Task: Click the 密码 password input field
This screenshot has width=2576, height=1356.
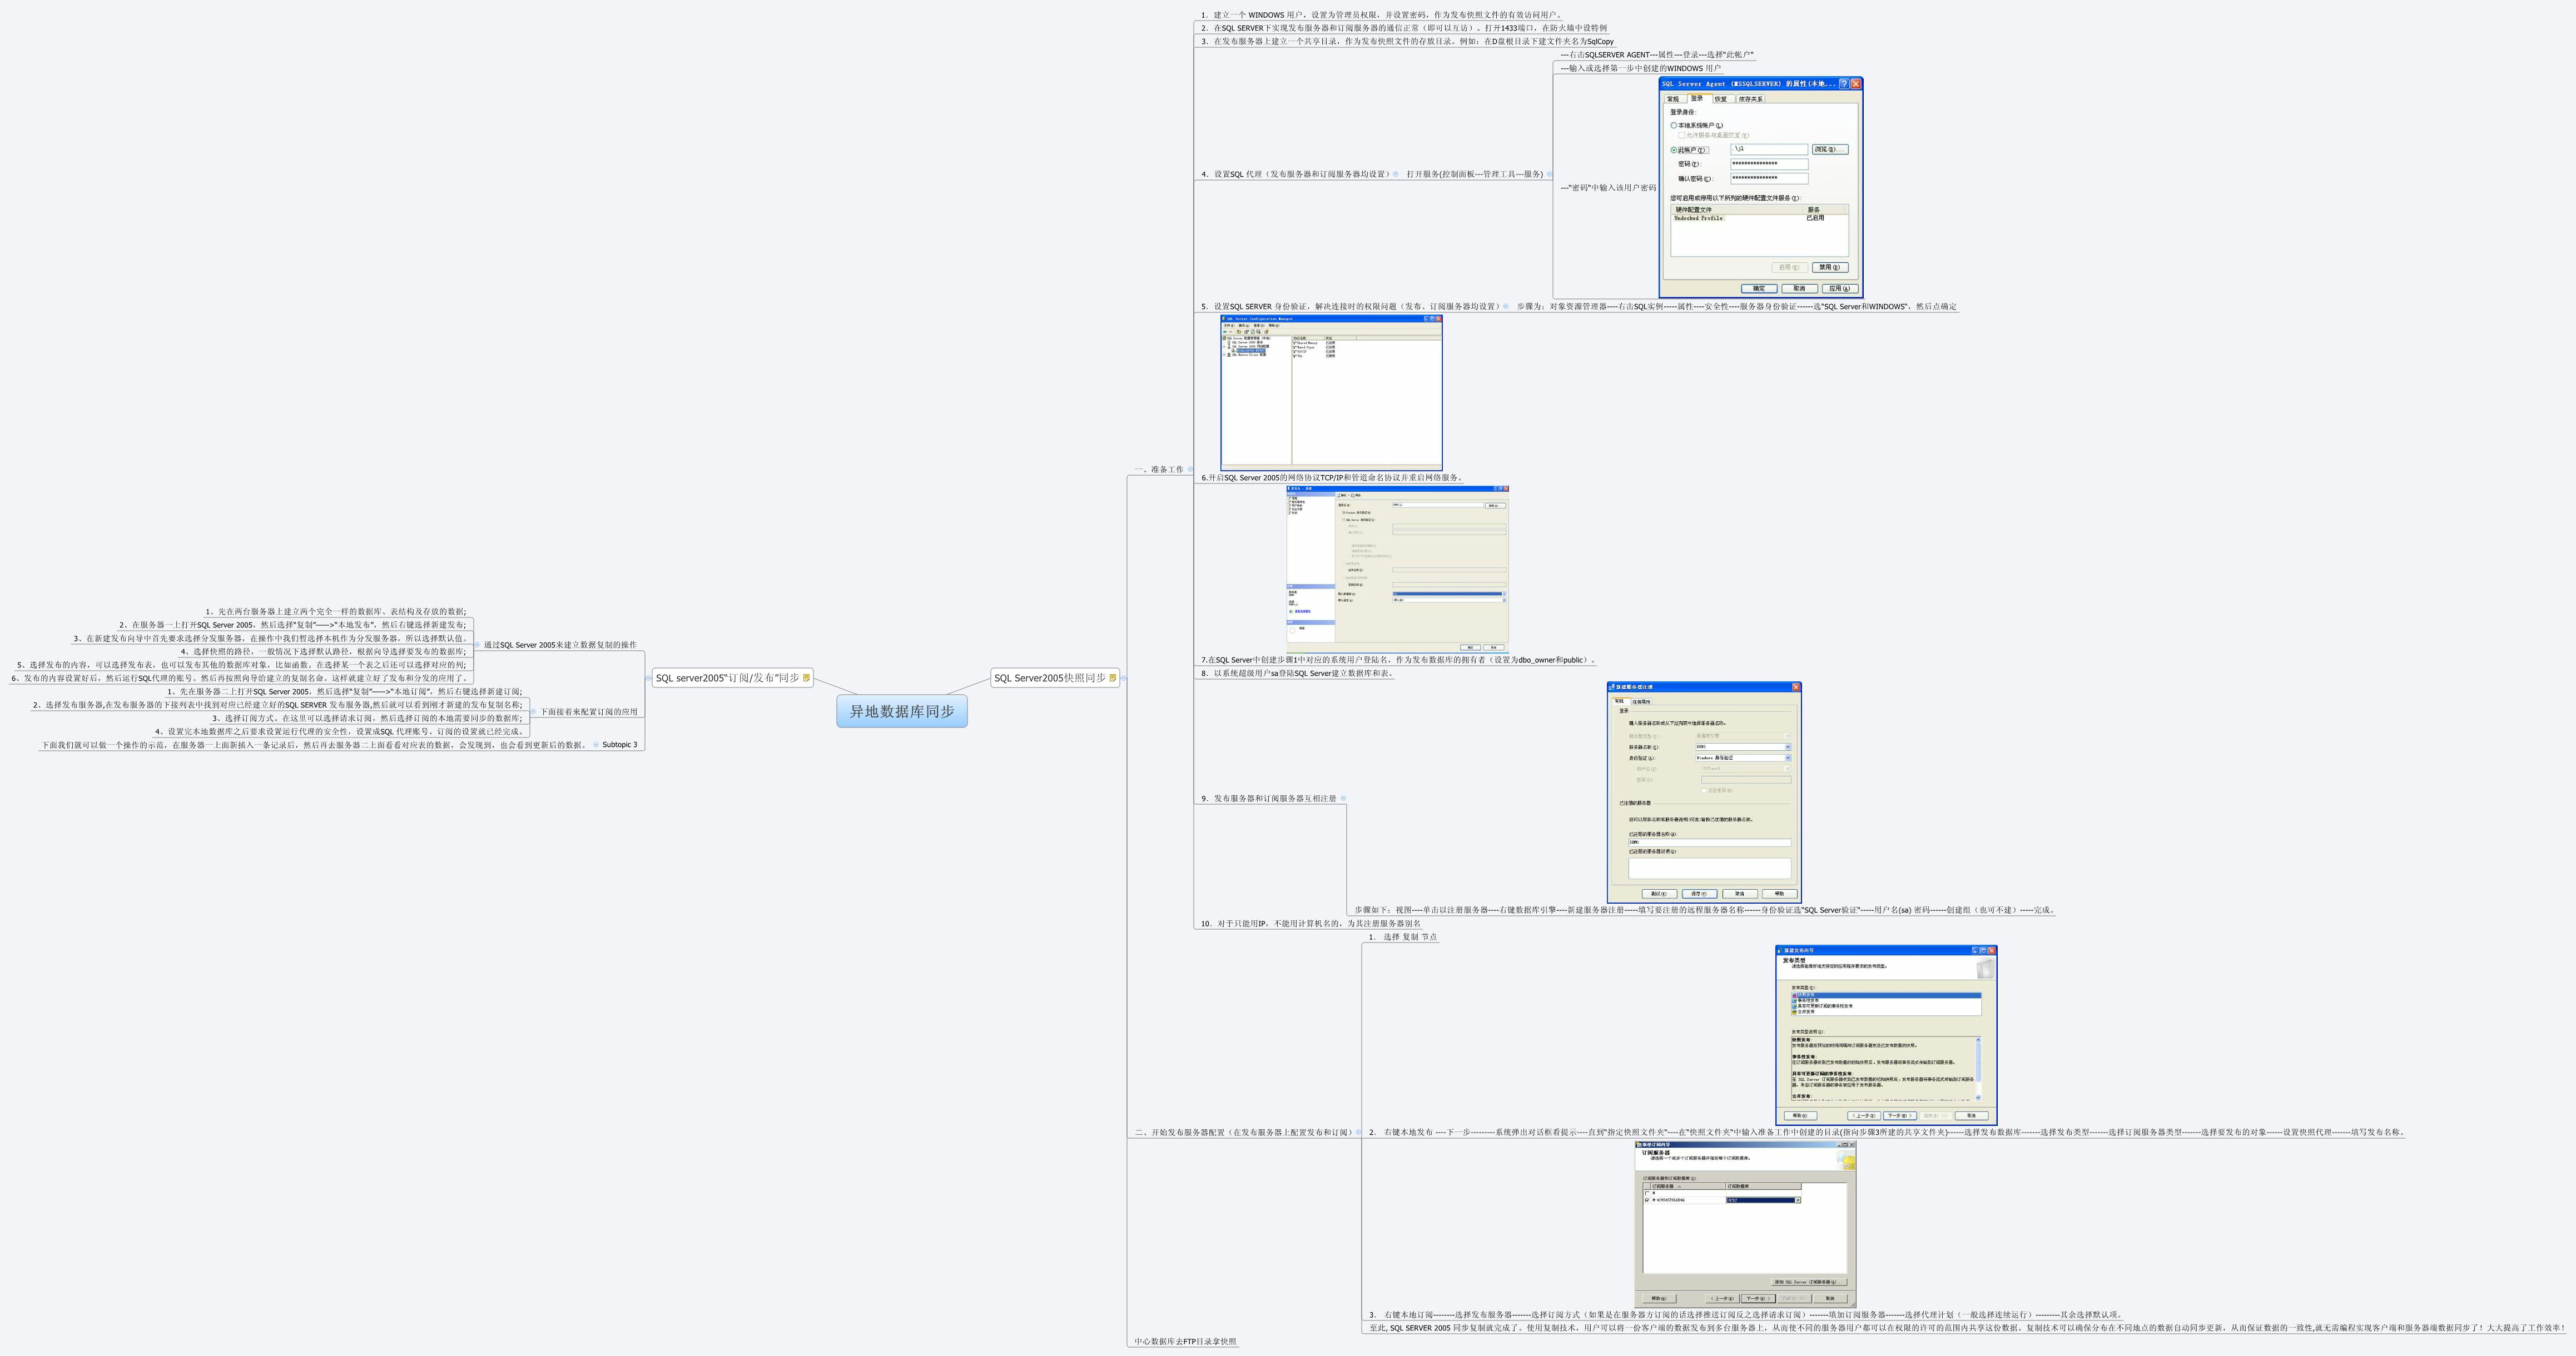Action: [x=1768, y=164]
